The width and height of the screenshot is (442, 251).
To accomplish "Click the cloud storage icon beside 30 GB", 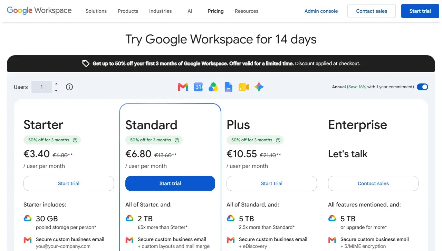I will (x=28, y=218).
